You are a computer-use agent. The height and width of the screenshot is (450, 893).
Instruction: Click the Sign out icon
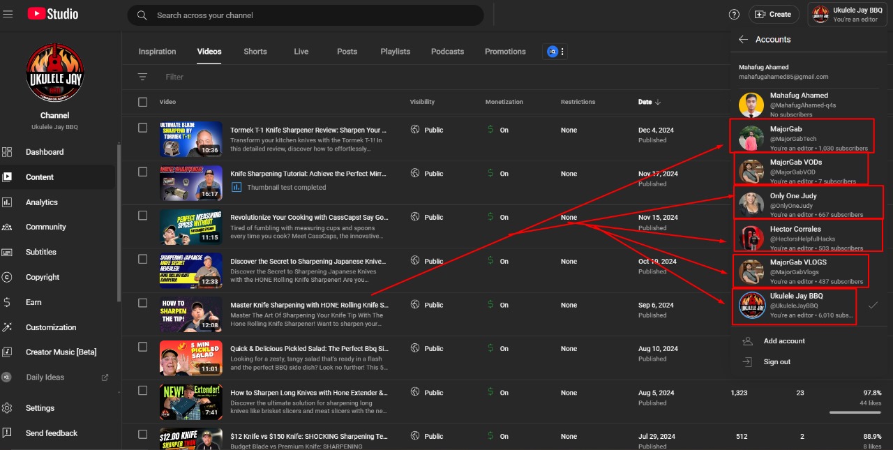pyautogui.click(x=747, y=362)
